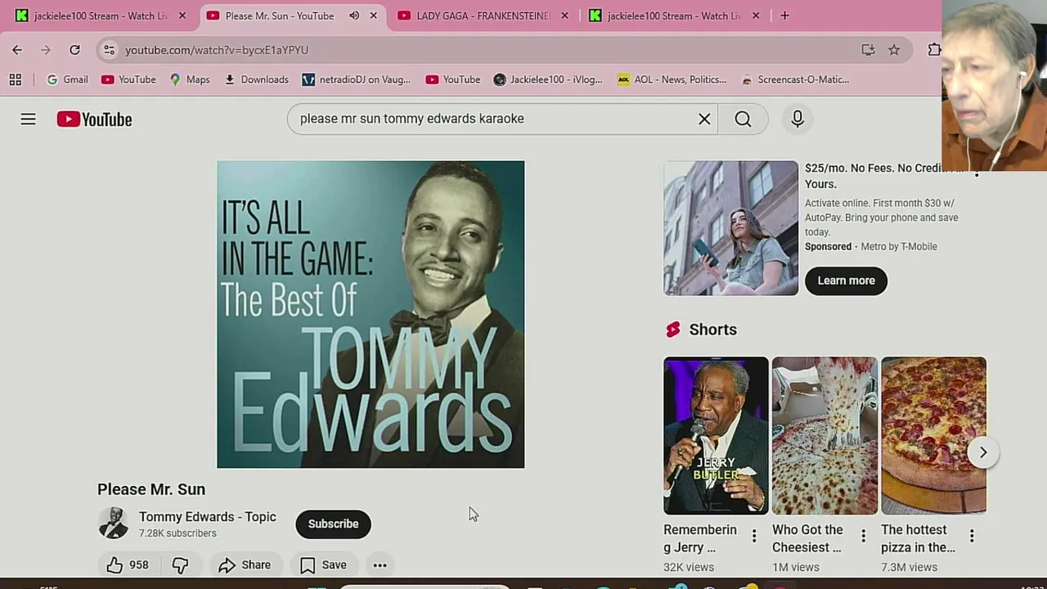Bookmark this page with star
This screenshot has height=589, width=1047.
pos(894,50)
